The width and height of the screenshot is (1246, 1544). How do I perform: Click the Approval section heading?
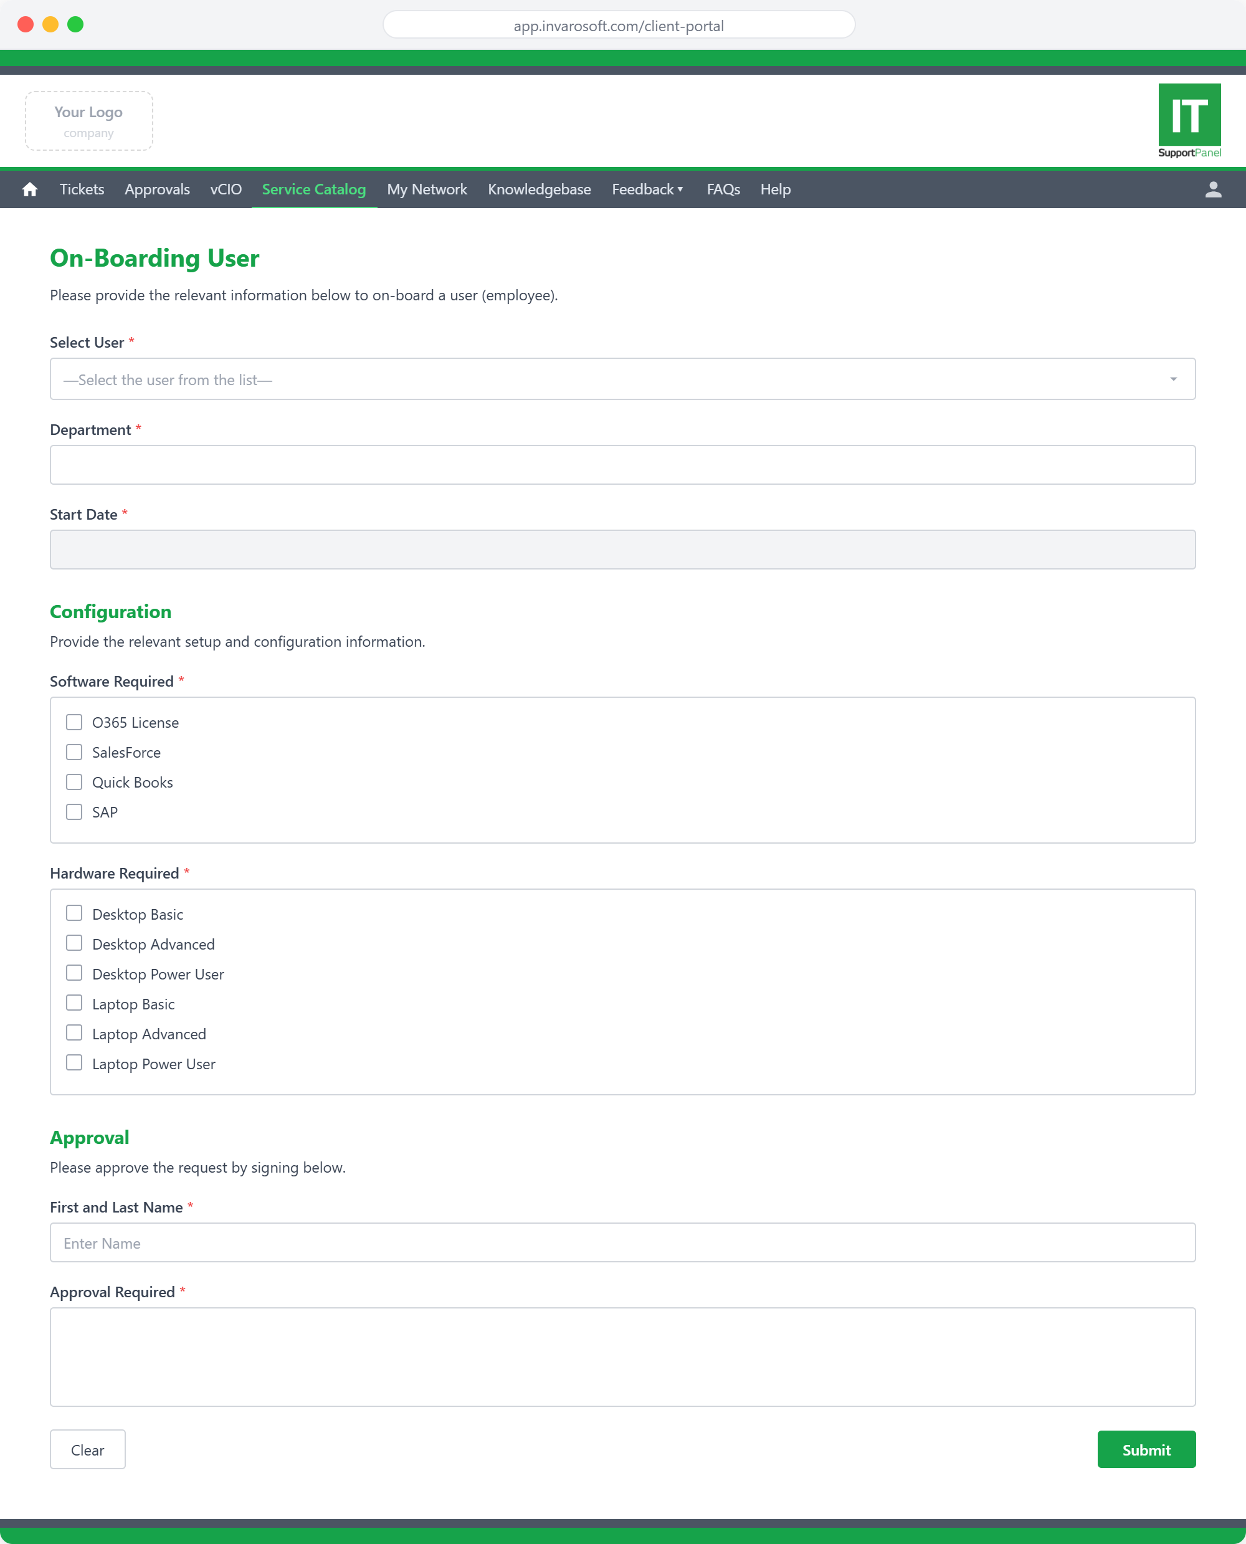[90, 1138]
